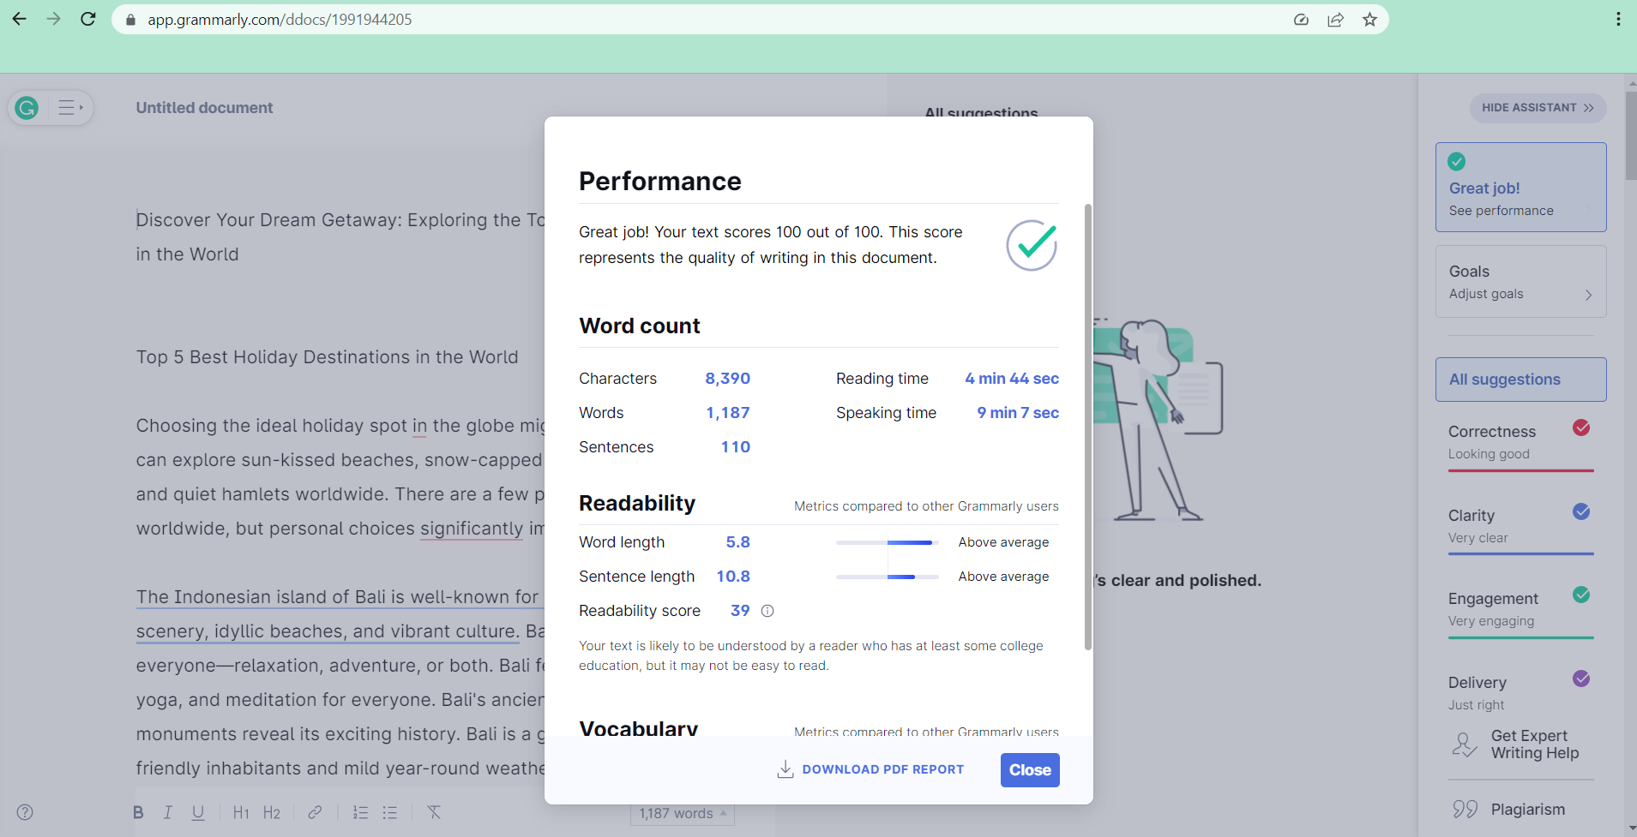Toggle underline formatting

tap(198, 813)
